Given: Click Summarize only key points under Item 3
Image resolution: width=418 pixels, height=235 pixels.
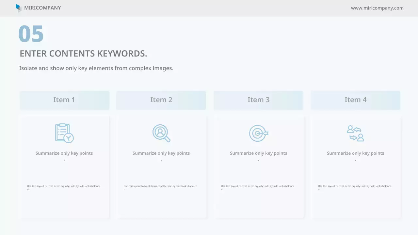Looking at the screenshot, I should [x=258, y=153].
